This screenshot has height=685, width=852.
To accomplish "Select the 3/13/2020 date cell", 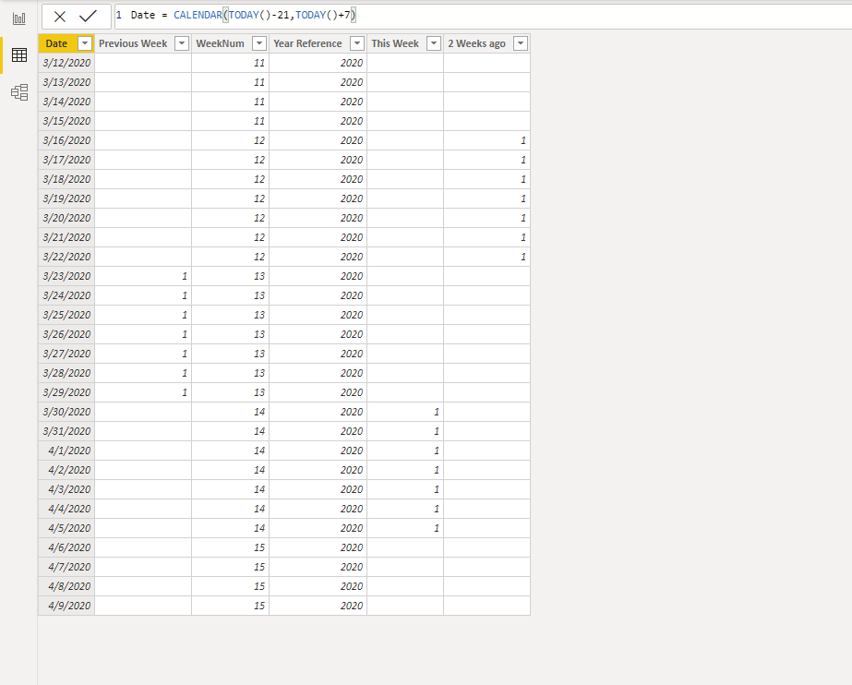I will (66, 82).
